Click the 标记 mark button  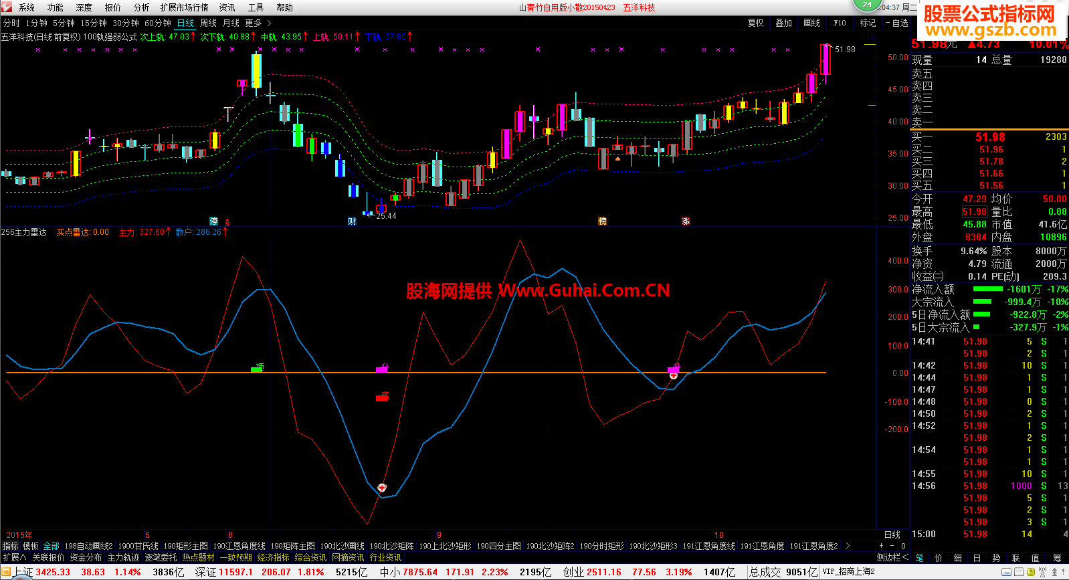point(868,23)
